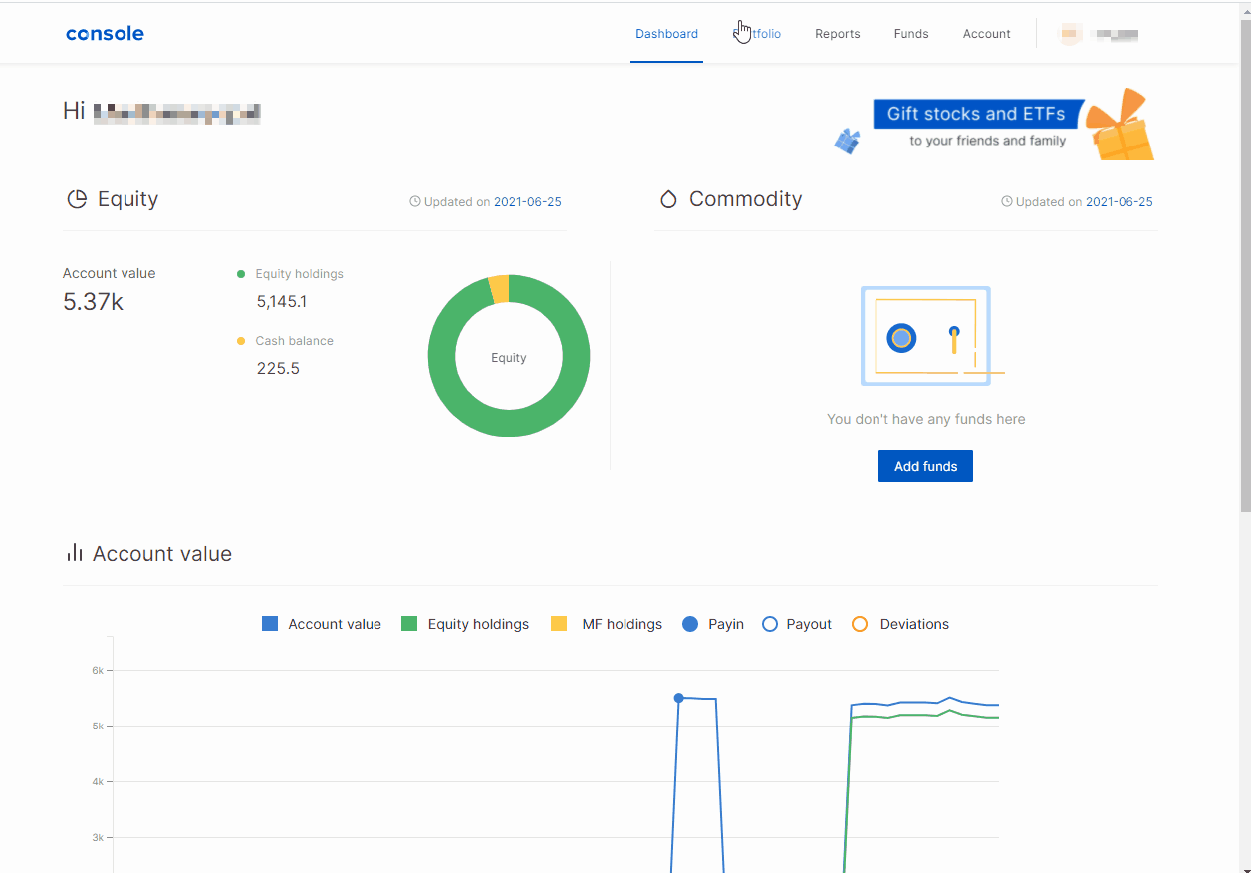
Task: Click the Console logo
Action: (105, 34)
